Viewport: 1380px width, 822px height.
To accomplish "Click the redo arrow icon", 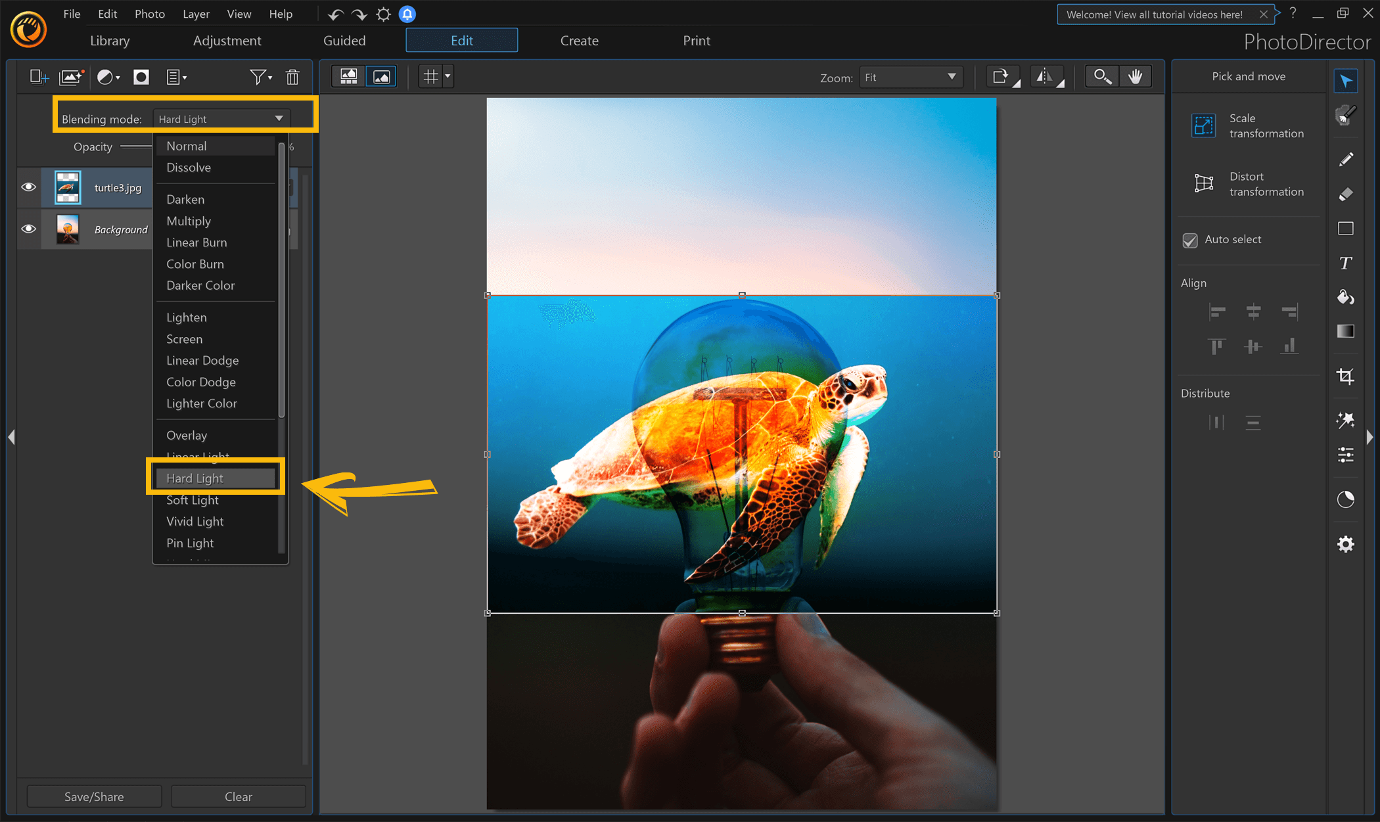I will coord(359,14).
